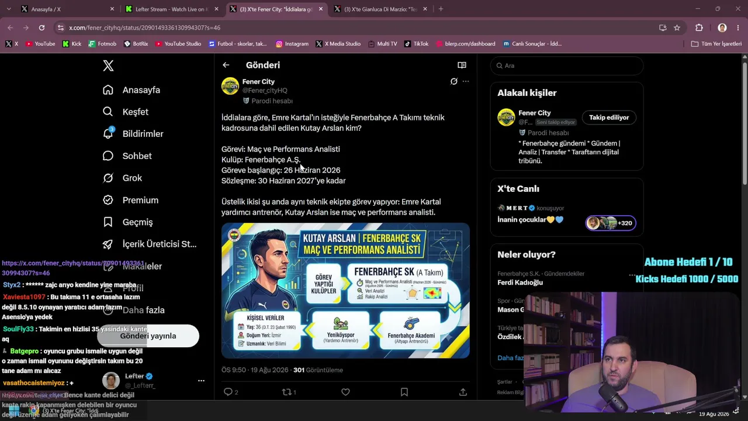Repost the Fener City post
The image size is (748, 421).
pos(286,392)
